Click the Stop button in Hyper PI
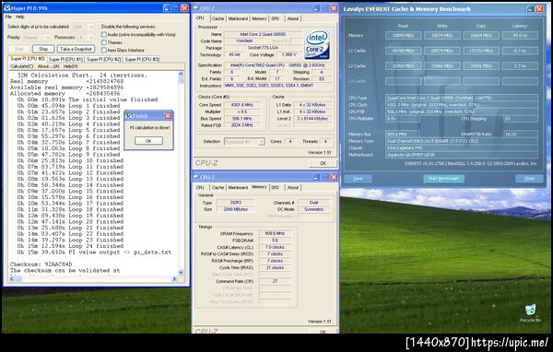The width and height of the screenshot is (553, 352). tap(43, 49)
